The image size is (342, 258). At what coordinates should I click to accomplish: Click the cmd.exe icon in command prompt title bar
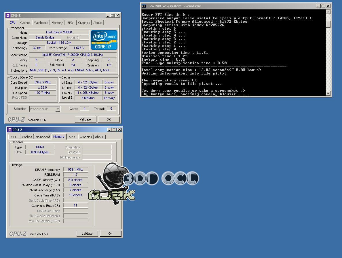pyautogui.click(x=144, y=6)
